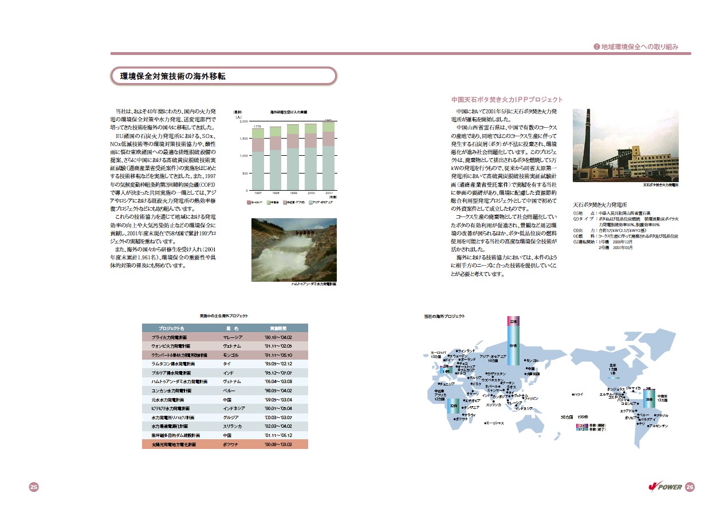Click the 14件 bar over Europe
The height and width of the screenshot is (524, 724).
(x=447, y=371)
